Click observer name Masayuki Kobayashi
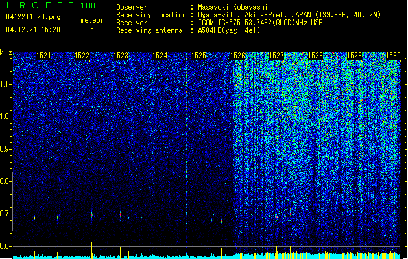This screenshot has height=259, width=408. tap(233, 7)
